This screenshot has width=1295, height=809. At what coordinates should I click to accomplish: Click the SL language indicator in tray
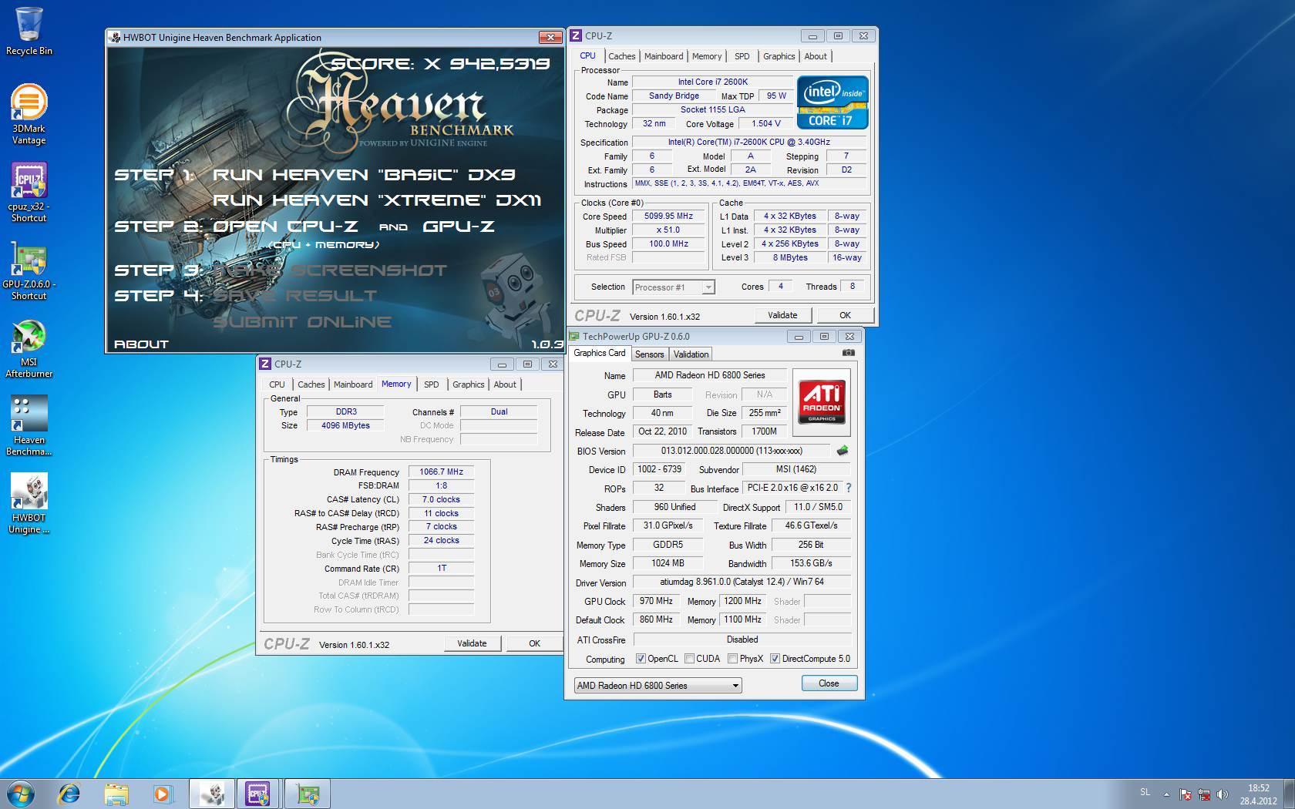[1145, 792]
